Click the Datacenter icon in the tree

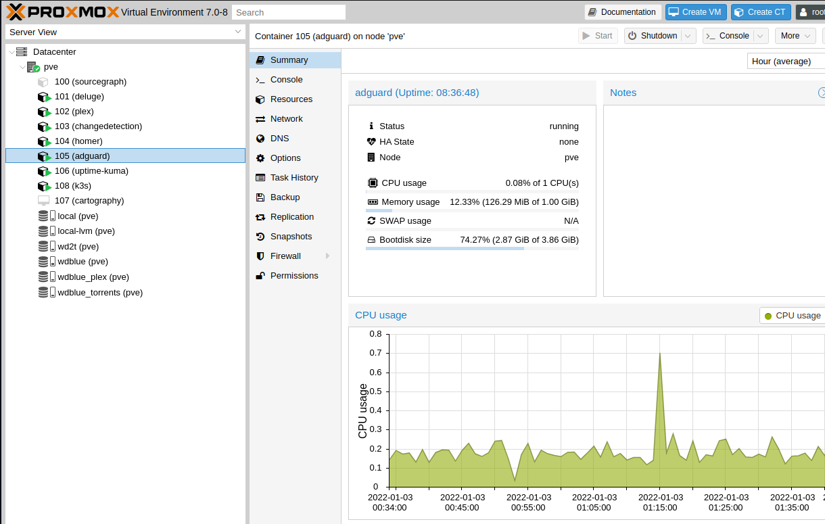(22, 52)
